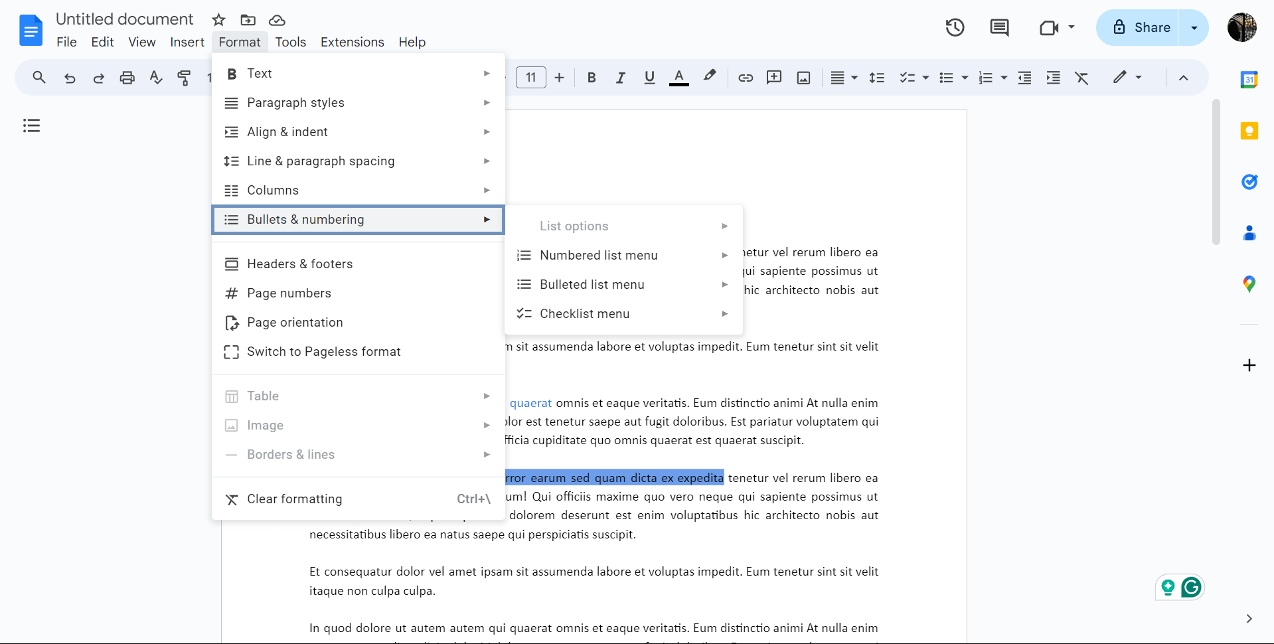Open the text color picker
The height and width of the screenshot is (644, 1274).
coord(678,78)
